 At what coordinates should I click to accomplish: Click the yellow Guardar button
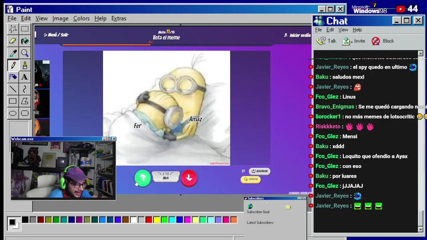point(251,179)
